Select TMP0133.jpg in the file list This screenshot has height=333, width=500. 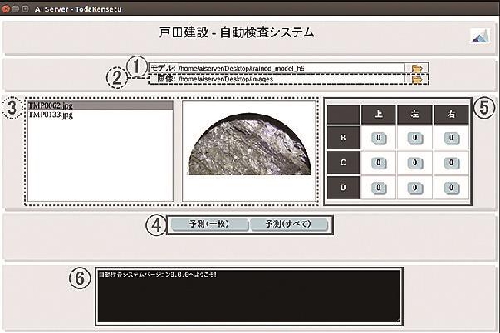[100, 115]
